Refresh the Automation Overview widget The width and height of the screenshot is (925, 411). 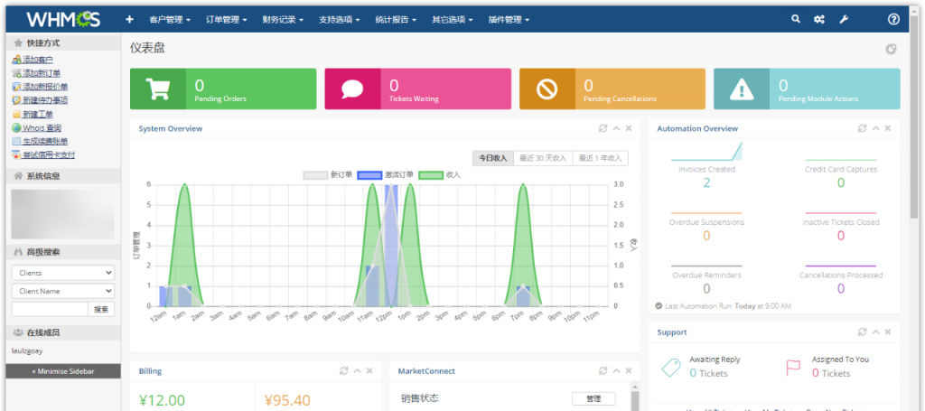point(863,128)
